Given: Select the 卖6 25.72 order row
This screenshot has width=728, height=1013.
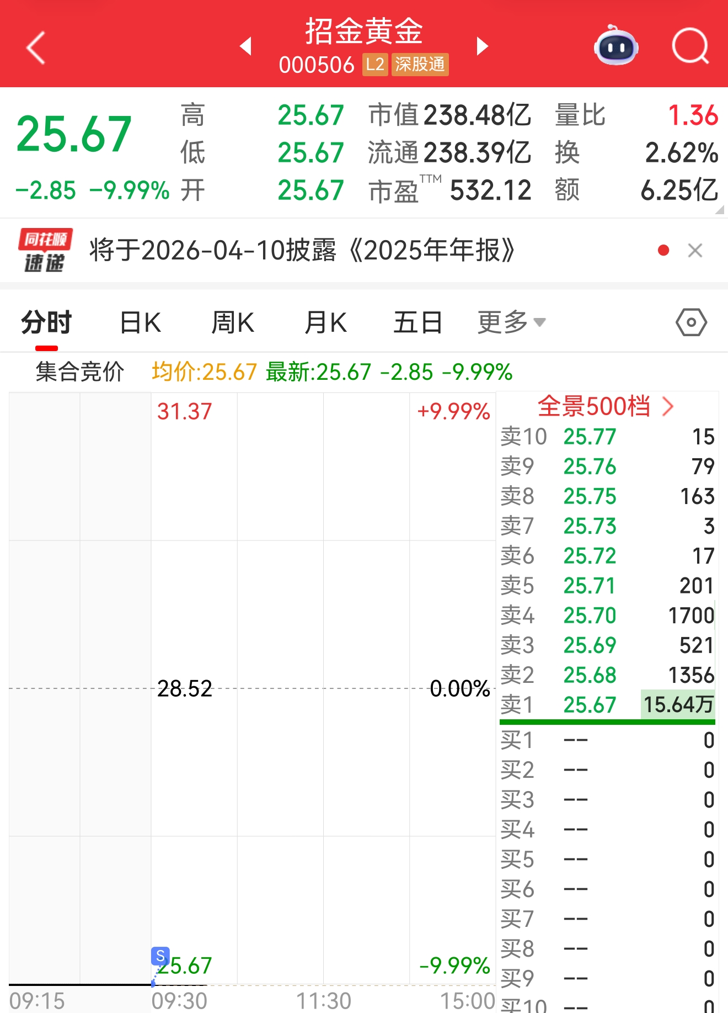Looking at the screenshot, I should (x=607, y=556).
